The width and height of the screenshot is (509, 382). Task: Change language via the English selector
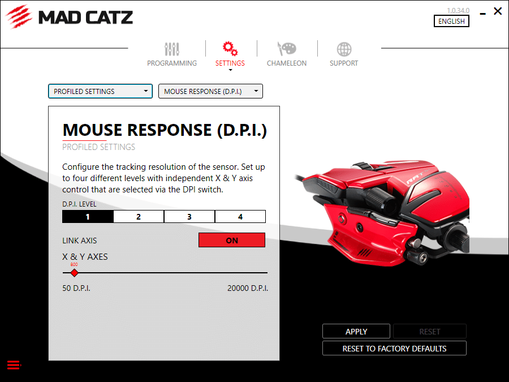pos(451,21)
